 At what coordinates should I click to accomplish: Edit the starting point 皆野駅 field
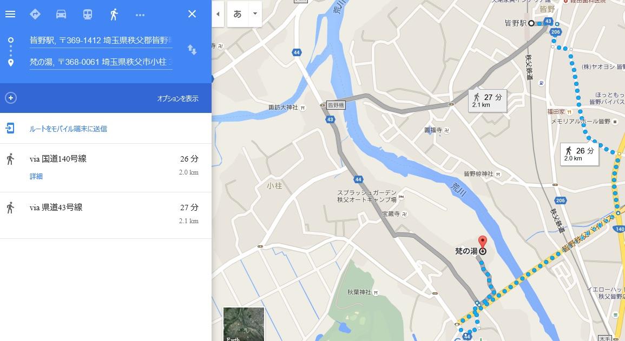coord(101,40)
